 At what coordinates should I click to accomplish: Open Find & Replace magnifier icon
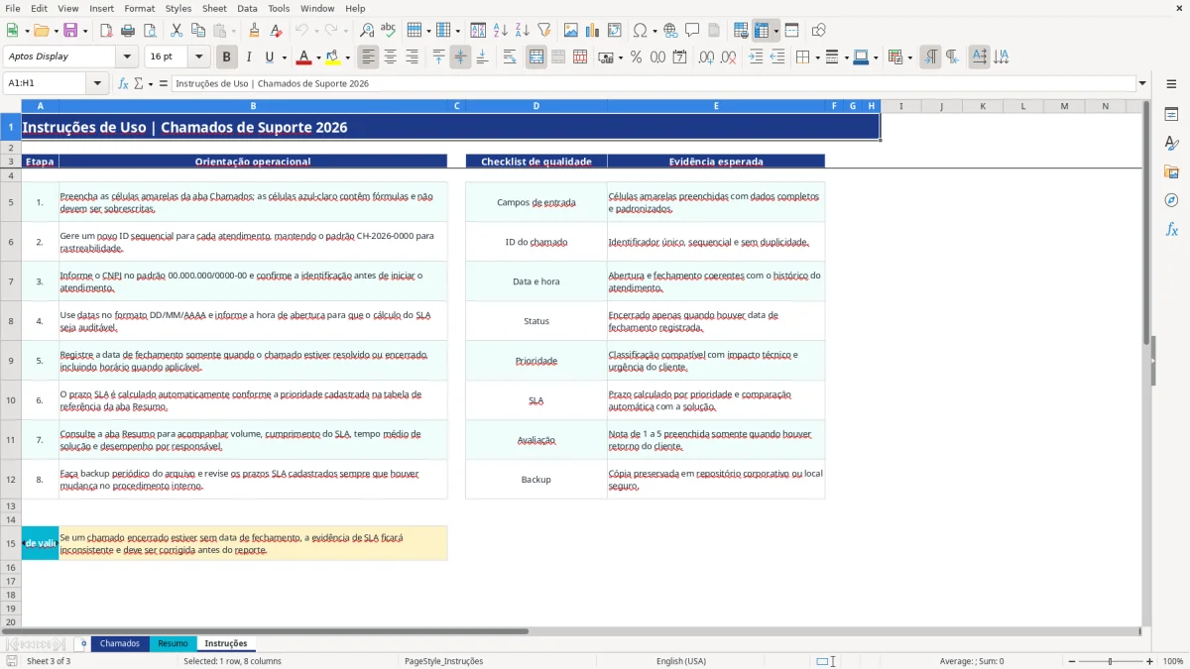click(x=367, y=31)
